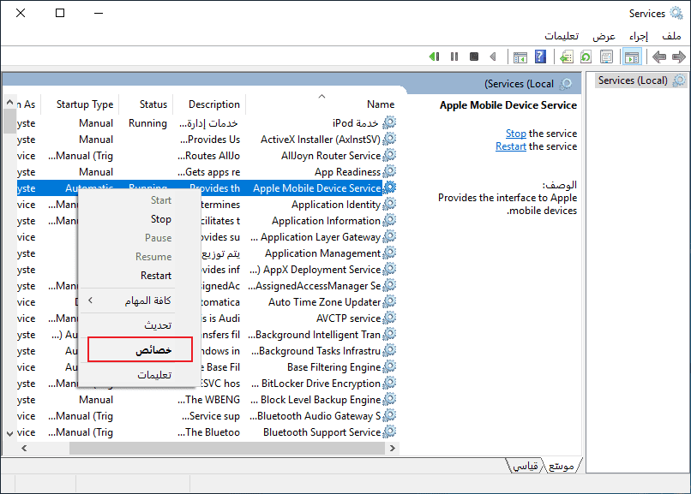Image resolution: width=691 pixels, height=494 pixels.
Task: Click the gear icon beside App Readiness
Action: click(389, 171)
